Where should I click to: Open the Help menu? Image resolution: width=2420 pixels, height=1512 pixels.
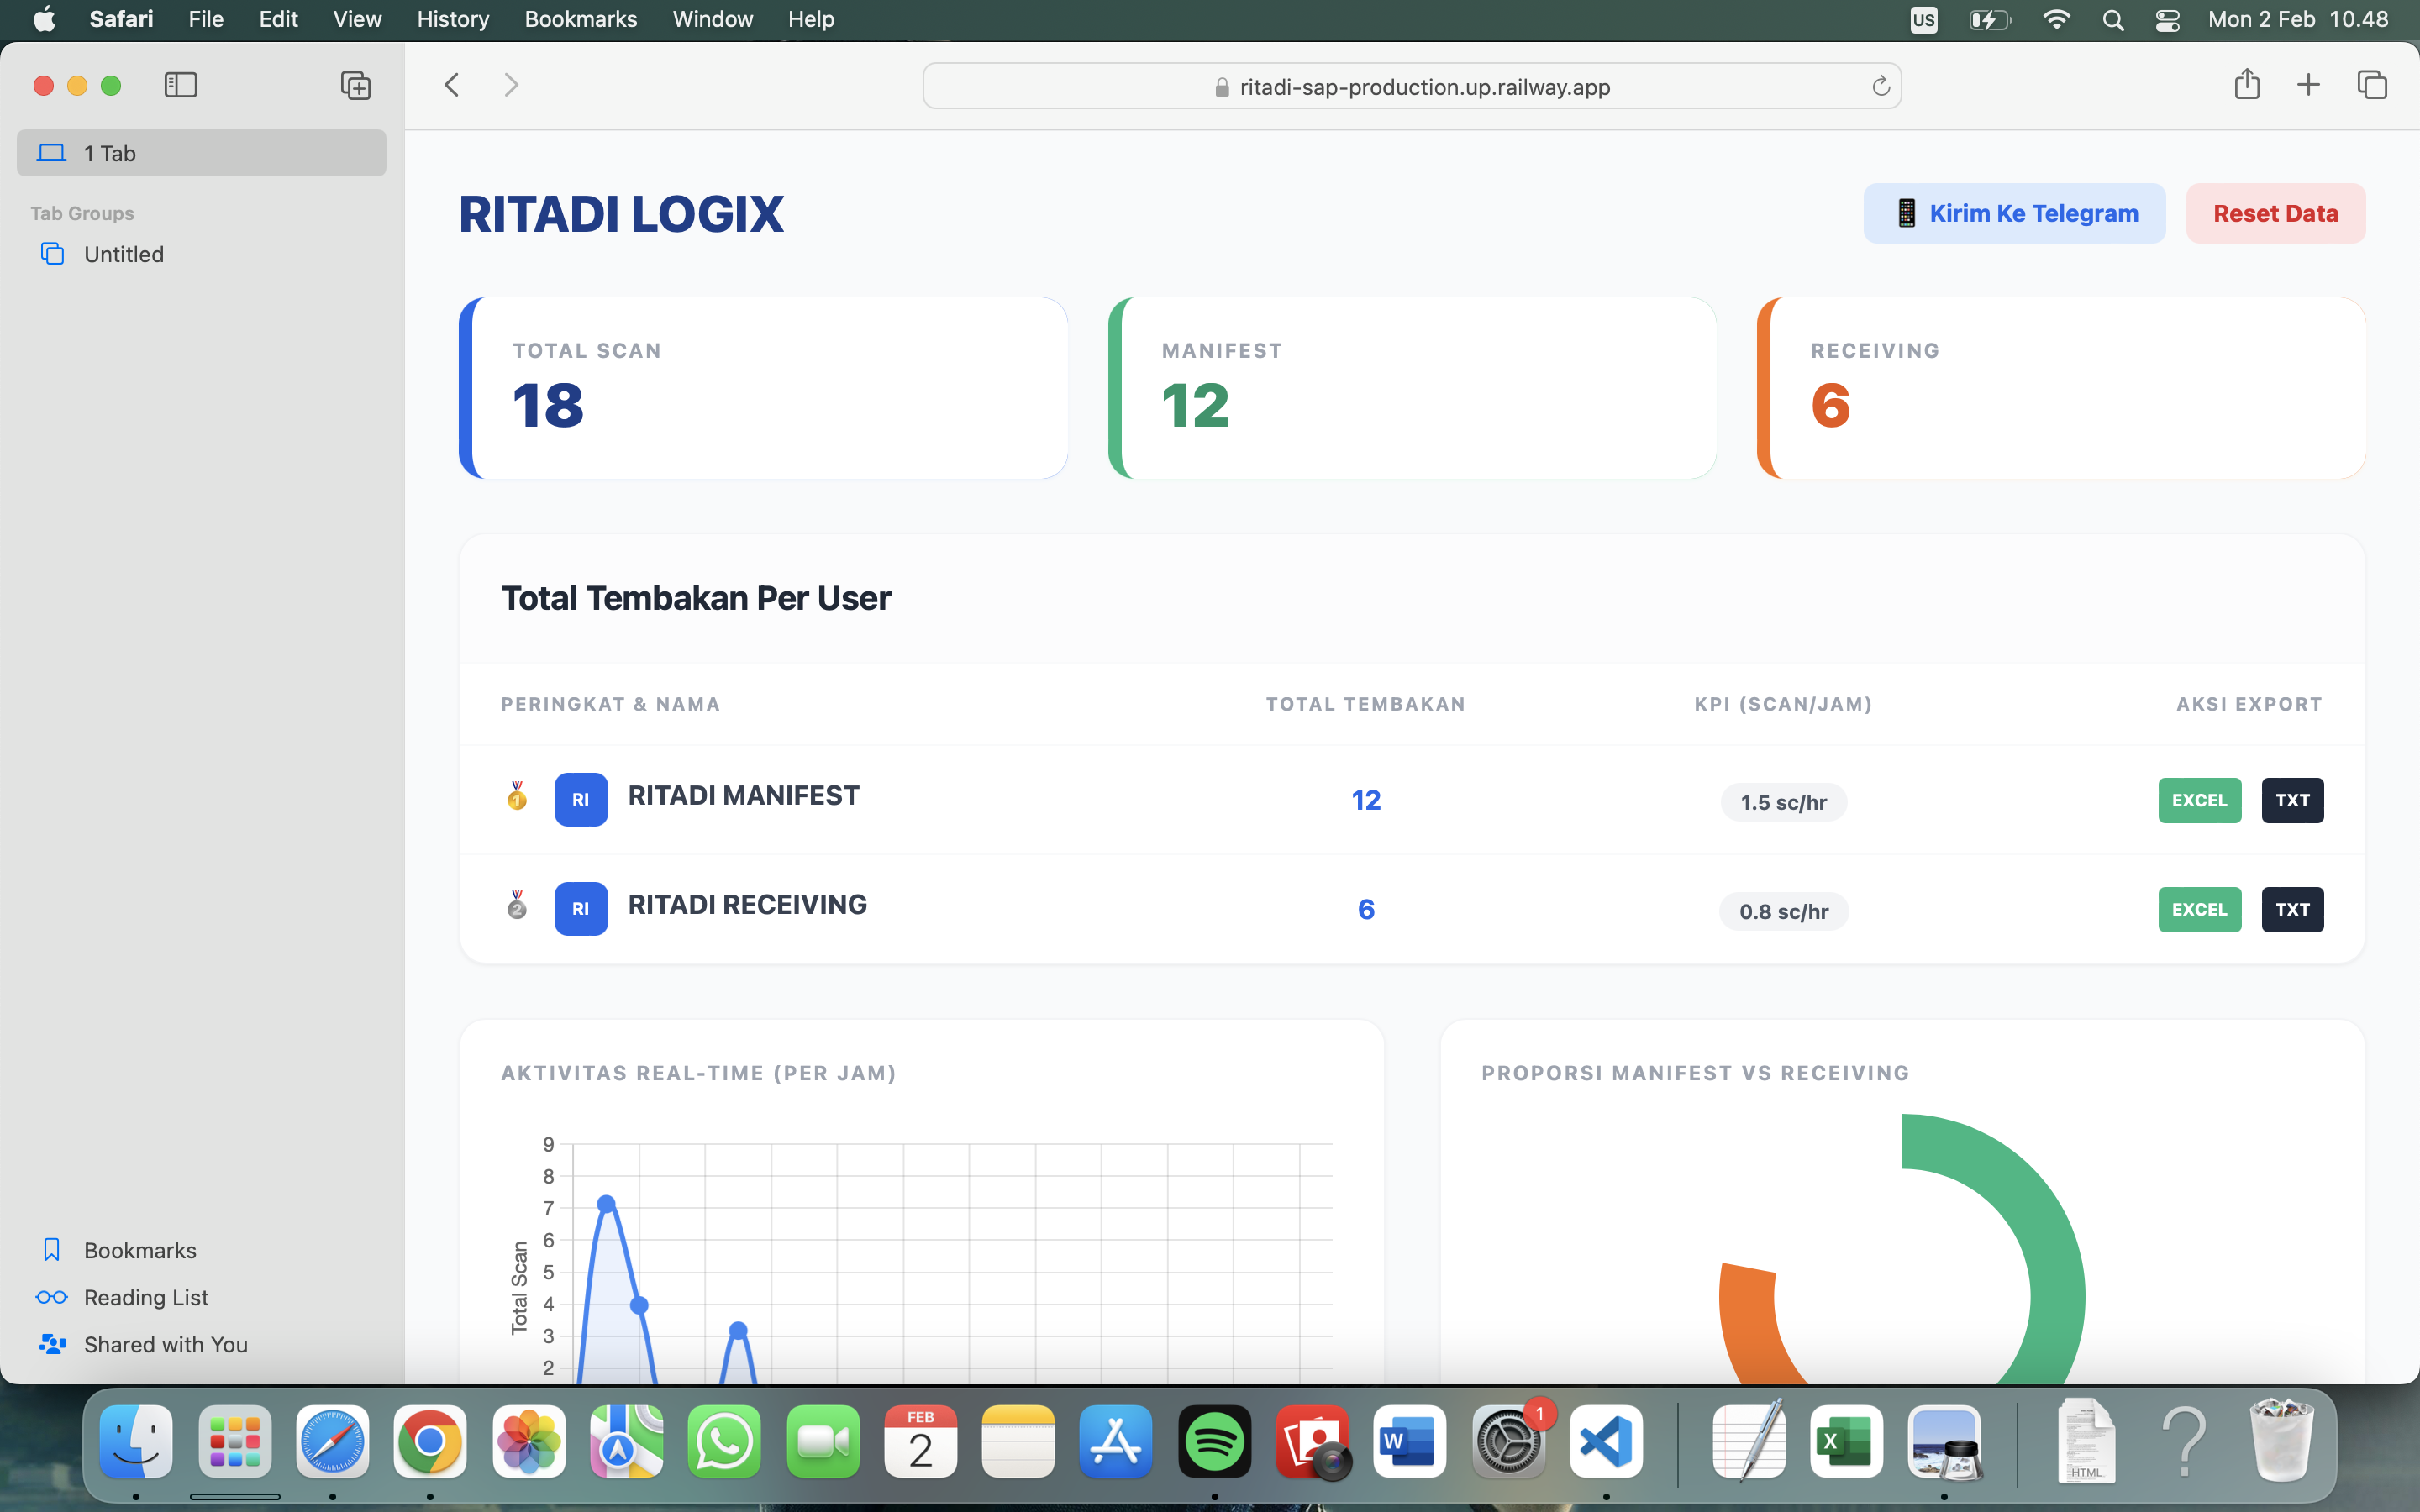[x=811, y=19]
